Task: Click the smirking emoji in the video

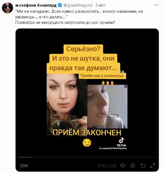Action: (87, 143)
